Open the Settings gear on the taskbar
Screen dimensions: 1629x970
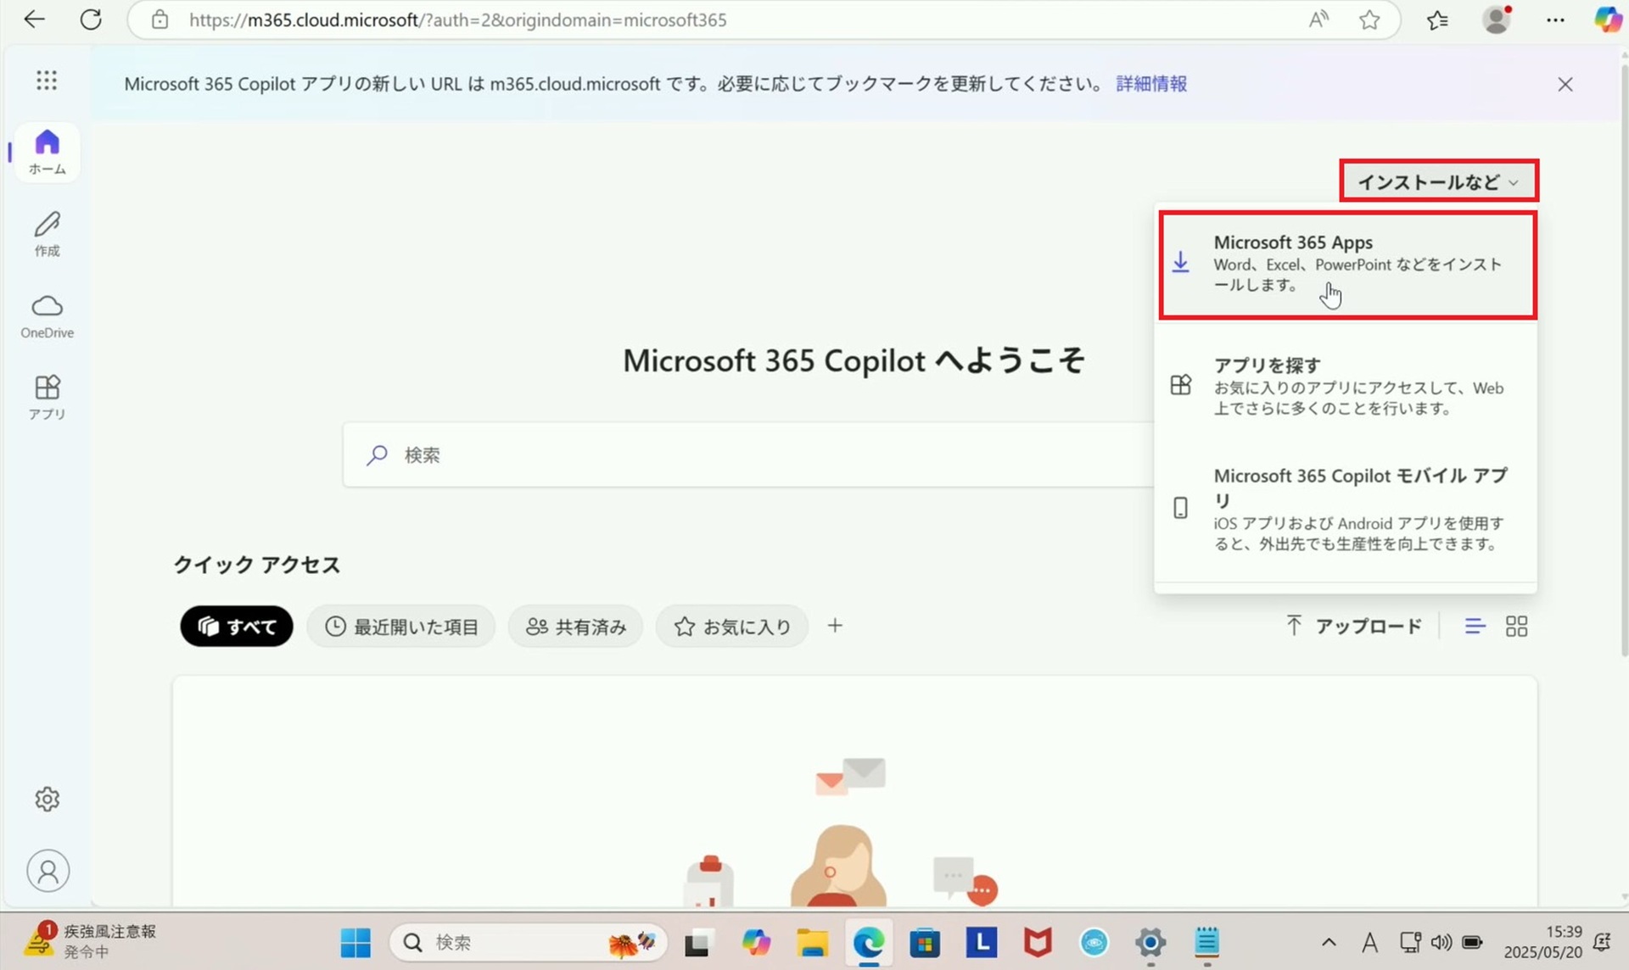coord(1150,942)
